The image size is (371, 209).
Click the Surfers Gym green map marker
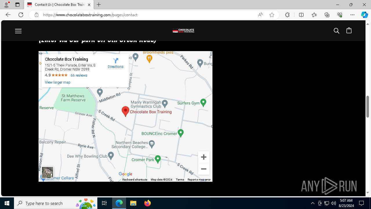click(203, 103)
